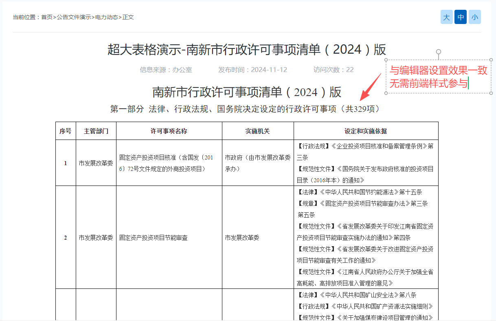Click the bottom-right resize handle of annotation box
496x321 pixels.
pyautogui.click(x=492, y=93)
